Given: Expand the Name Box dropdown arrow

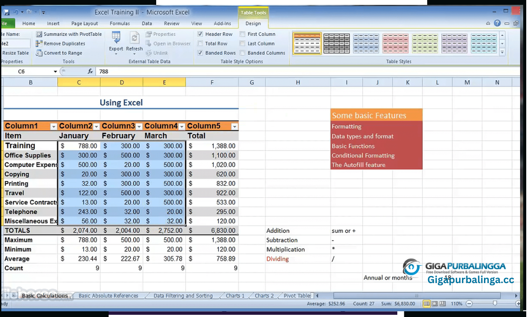Looking at the screenshot, I should coord(55,71).
